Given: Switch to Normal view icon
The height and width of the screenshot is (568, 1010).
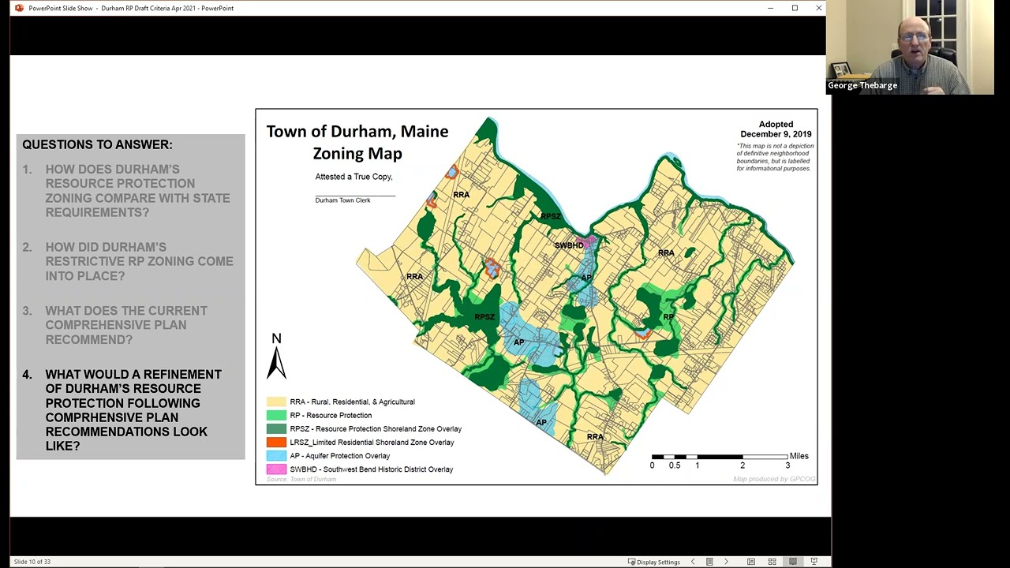Looking at the screenshot, I should [x=751, y=562].
